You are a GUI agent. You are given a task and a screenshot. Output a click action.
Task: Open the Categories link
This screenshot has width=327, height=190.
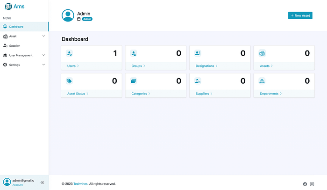(x=141, y=94)
